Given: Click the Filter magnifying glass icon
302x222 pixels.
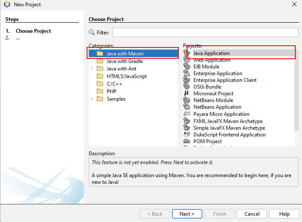Looking at the screenshot, I should tap(92, 32).
